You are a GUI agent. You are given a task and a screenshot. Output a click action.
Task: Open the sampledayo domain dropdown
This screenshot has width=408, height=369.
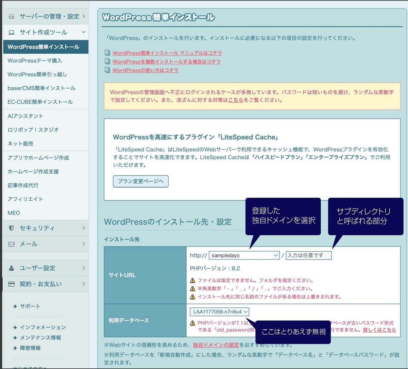(244, 255)
